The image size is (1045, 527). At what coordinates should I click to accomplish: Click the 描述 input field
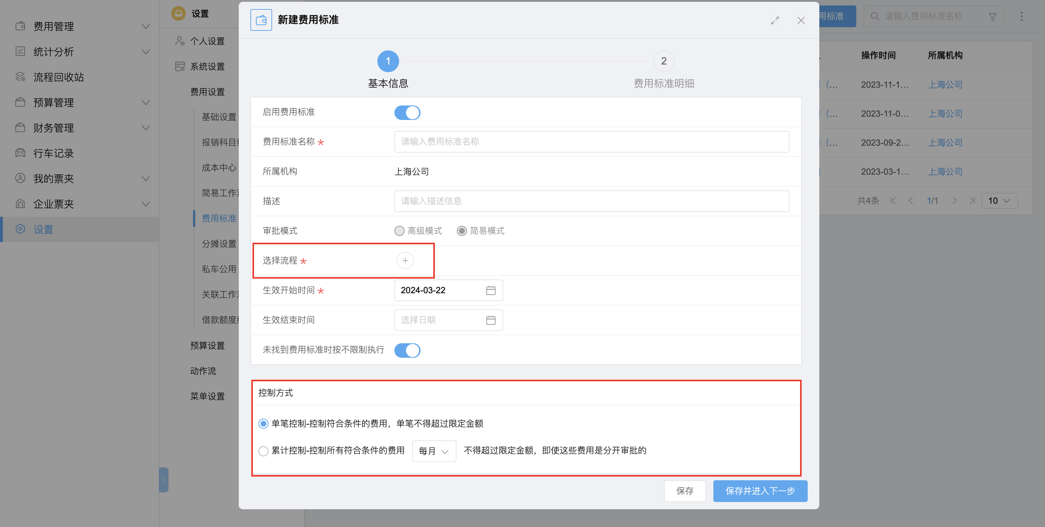click(591, 201)
